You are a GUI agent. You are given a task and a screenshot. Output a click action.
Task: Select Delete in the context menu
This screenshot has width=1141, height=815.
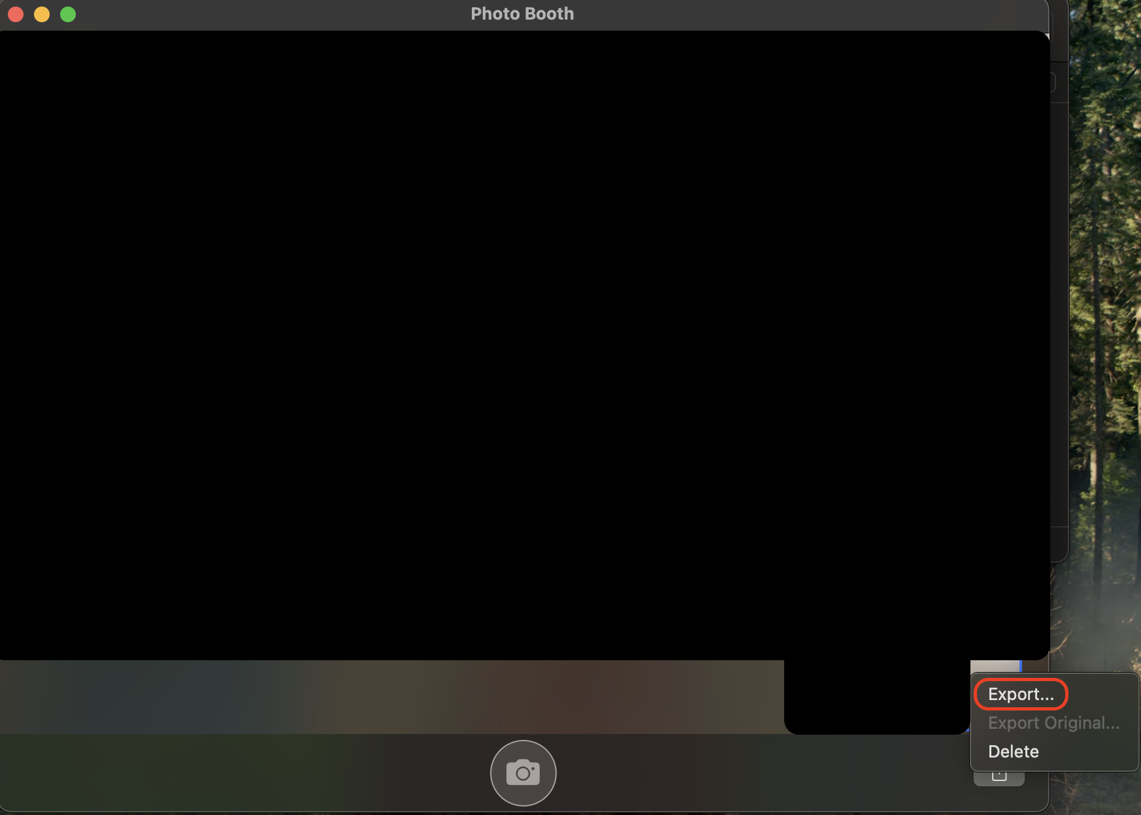click(1013, 751)
